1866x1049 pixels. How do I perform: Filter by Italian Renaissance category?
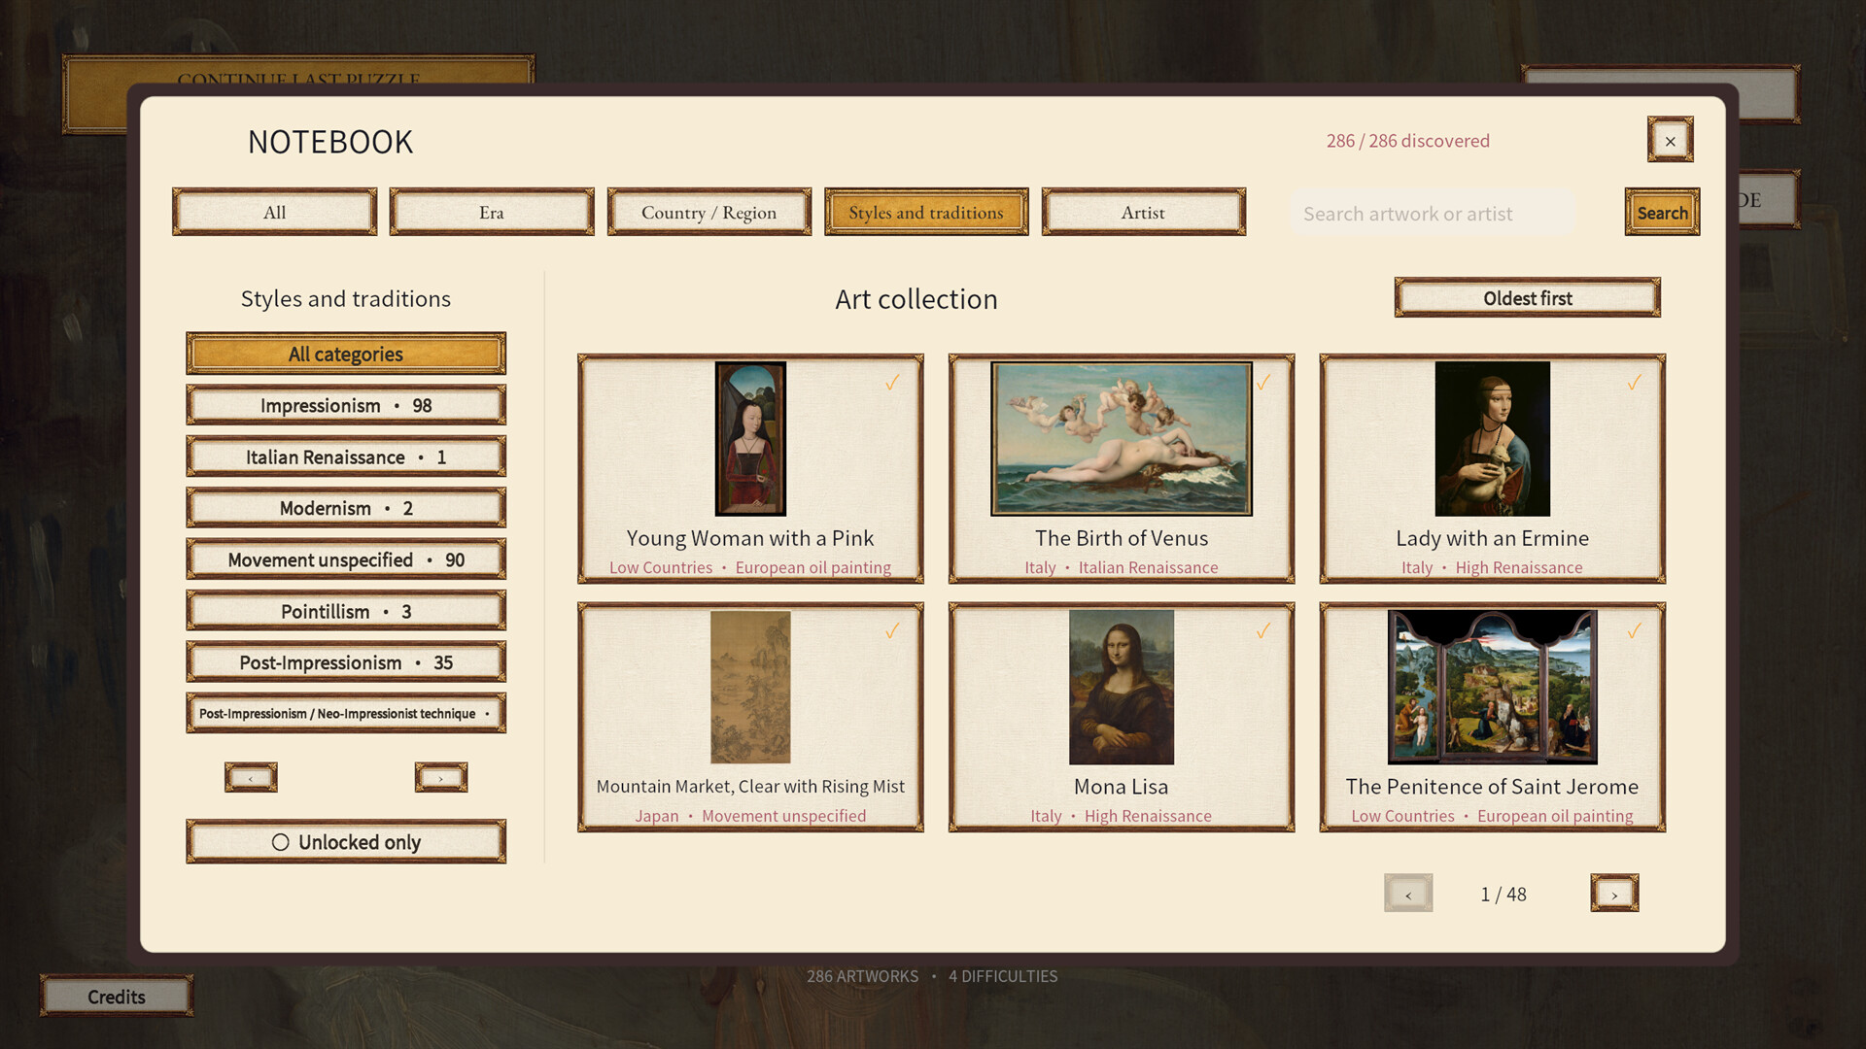pyautogui.click(x=346, y=457)
